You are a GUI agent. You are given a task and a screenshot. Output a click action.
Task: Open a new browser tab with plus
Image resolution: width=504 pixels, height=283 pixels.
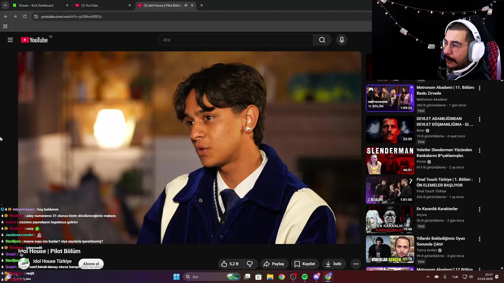click(202, 6)
